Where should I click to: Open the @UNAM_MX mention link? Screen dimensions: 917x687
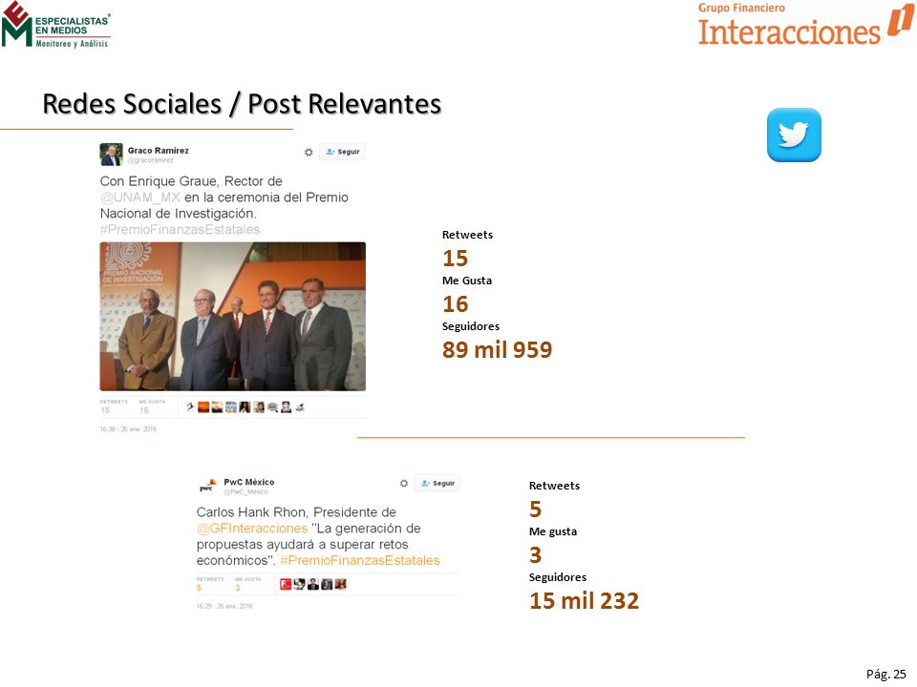pos(140,198)
